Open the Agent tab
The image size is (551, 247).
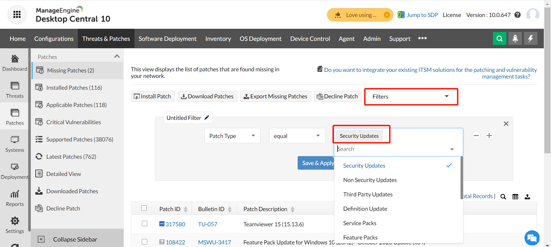click(x=347, y=39)
